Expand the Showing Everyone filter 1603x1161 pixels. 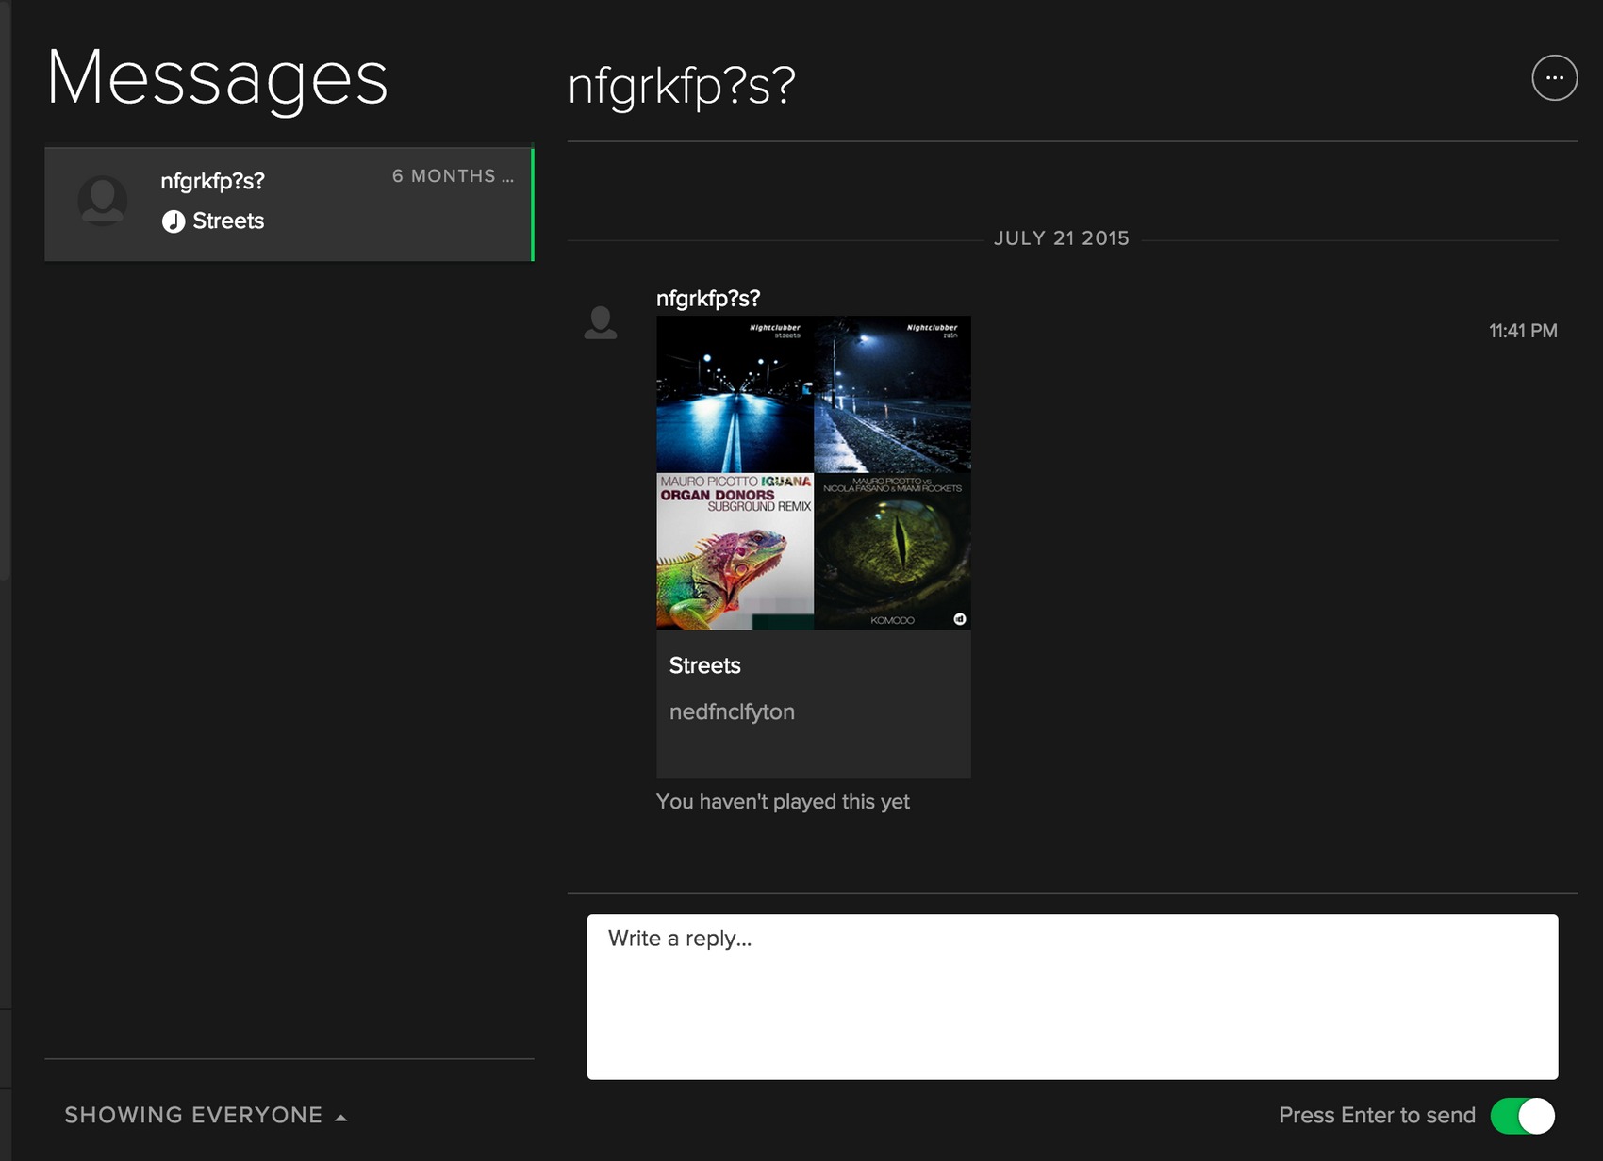tap(193, 1116)
